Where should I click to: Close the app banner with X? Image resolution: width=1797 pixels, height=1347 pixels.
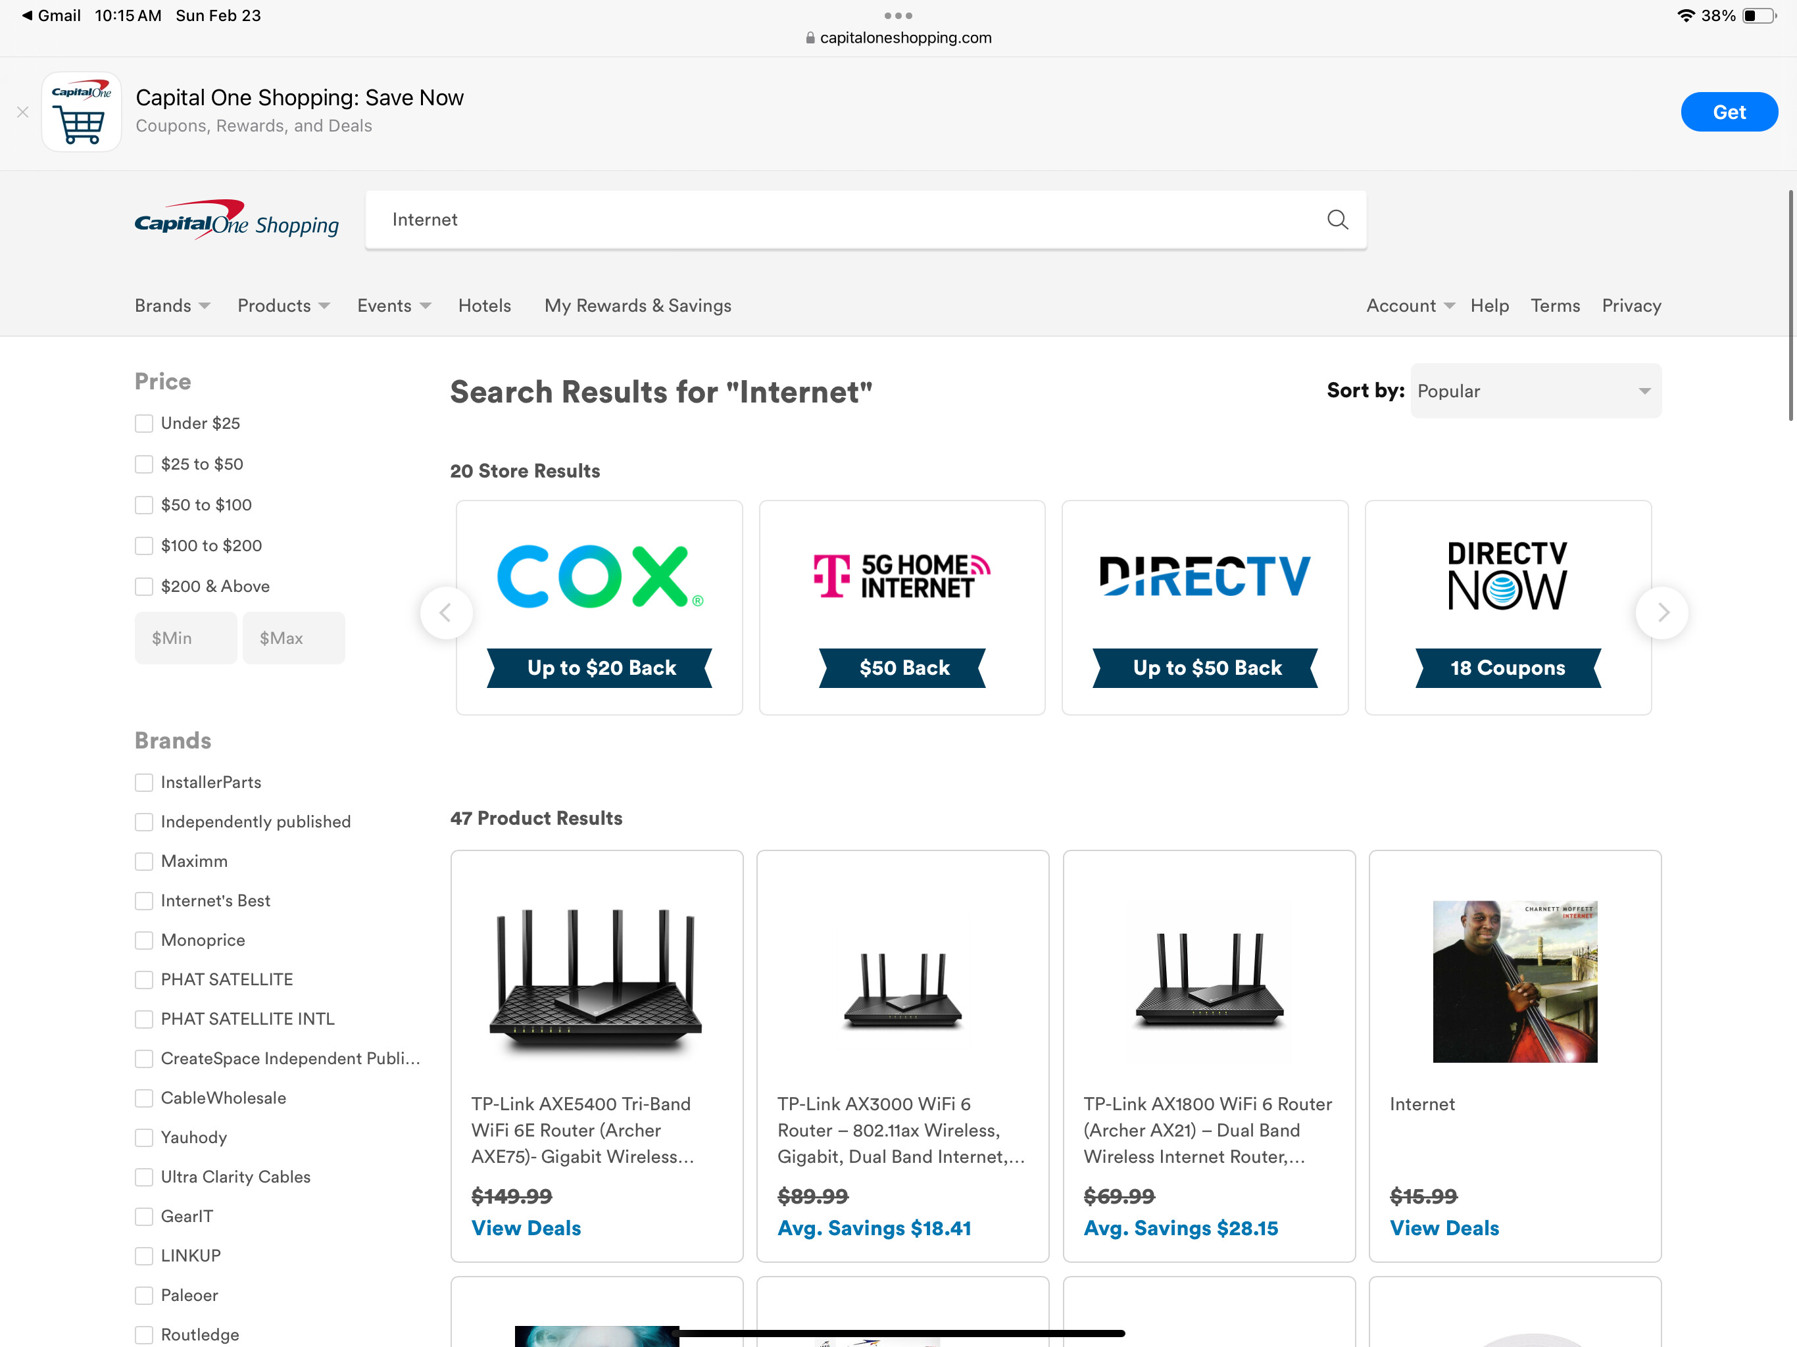pyautogui.click(x=23, y=112)
